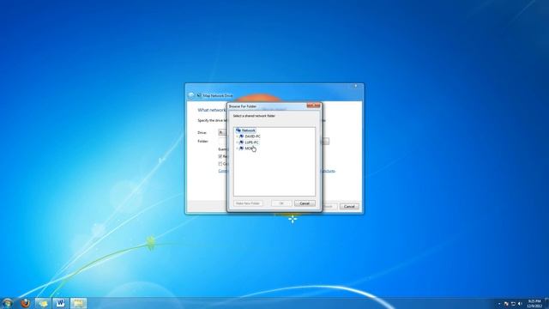Select DAVID-PC in the network list

pos(252,136)
